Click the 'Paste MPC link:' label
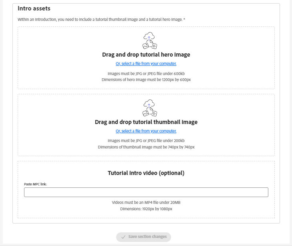292x246 pixels. pyautogui.click(x=36, y=184)
